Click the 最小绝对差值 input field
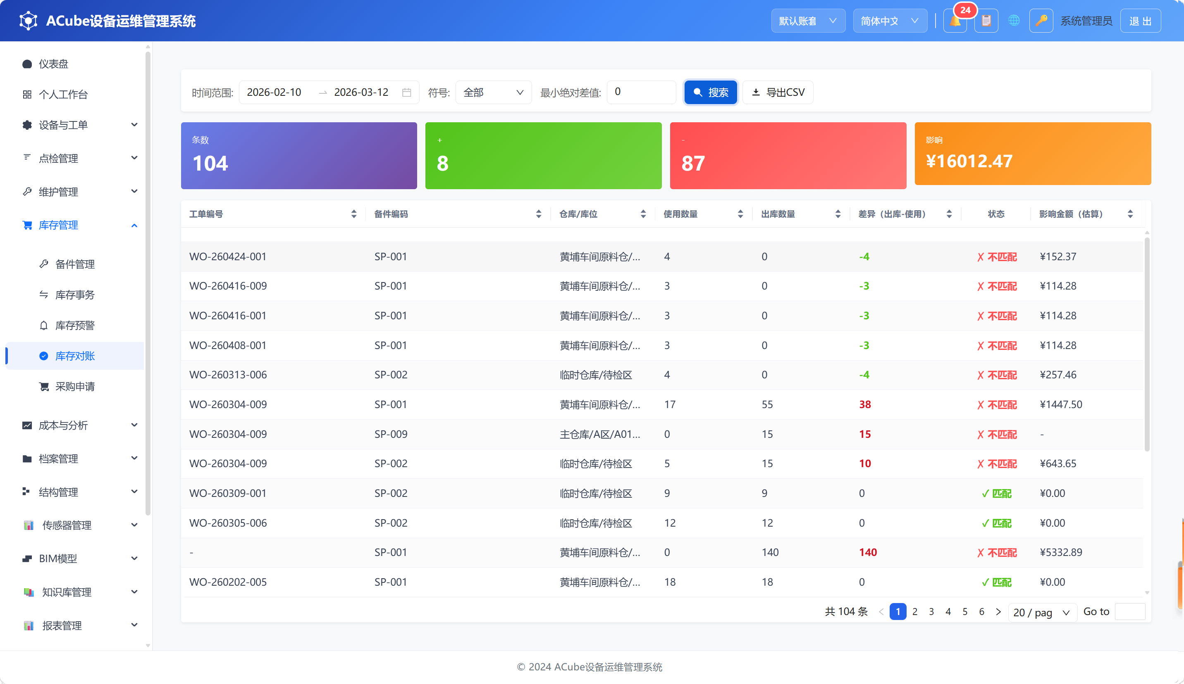The width and height of the screenshot is (1184, 684). (641, 92)
